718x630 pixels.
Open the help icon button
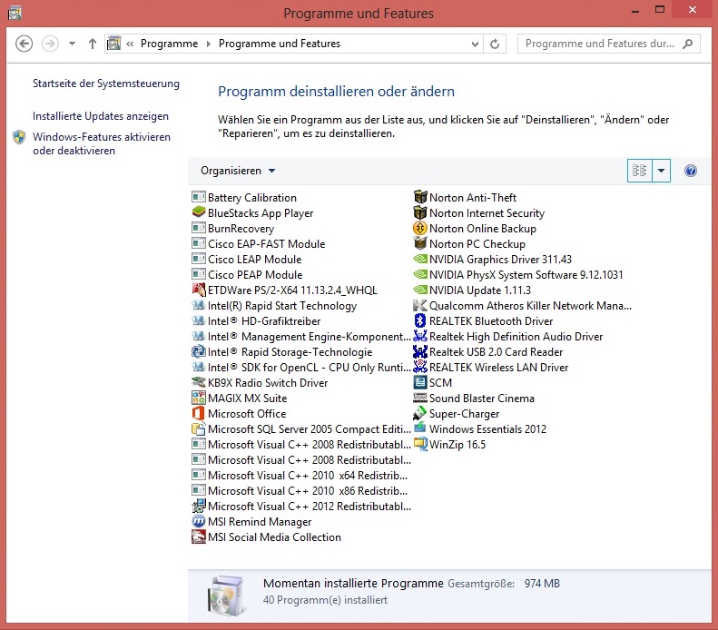click(691, 171)
